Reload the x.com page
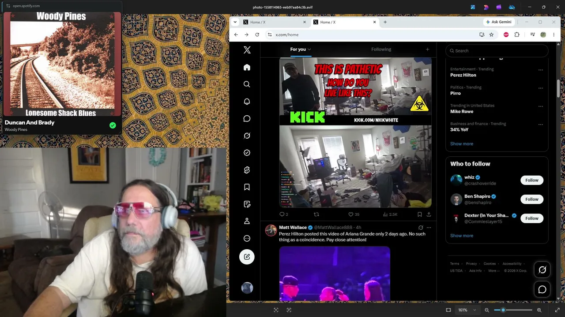Image resolution: width=565 pixels, height=317 pixels. coord(257,35)
